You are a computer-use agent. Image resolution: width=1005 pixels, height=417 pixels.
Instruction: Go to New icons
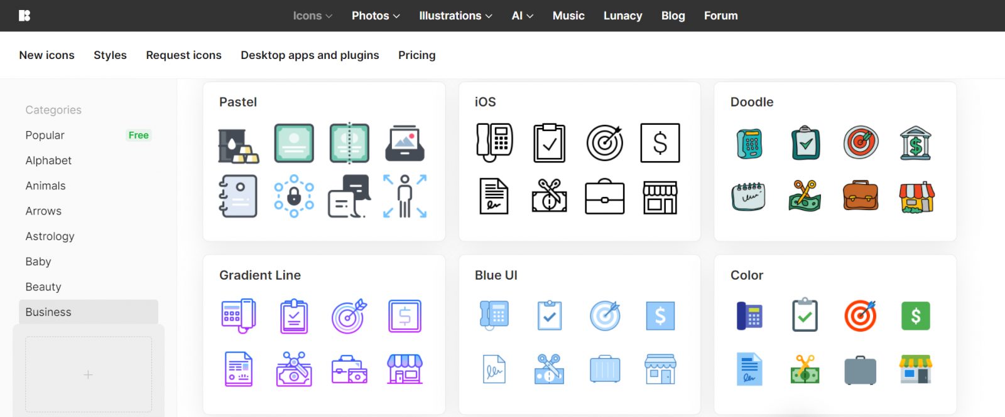[46, 55]
